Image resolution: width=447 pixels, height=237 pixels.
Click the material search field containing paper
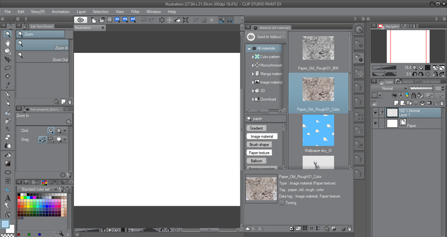(x=265, y=119)
